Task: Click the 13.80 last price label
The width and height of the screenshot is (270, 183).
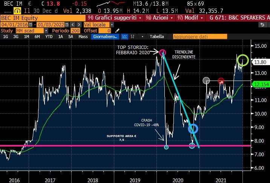Action: (x=260, y=62)
